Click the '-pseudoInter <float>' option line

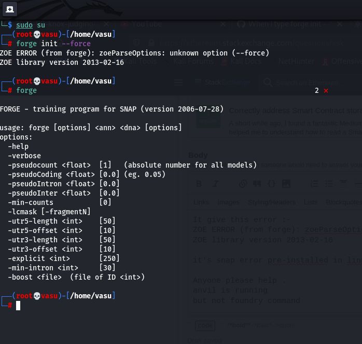pos(64,193)
